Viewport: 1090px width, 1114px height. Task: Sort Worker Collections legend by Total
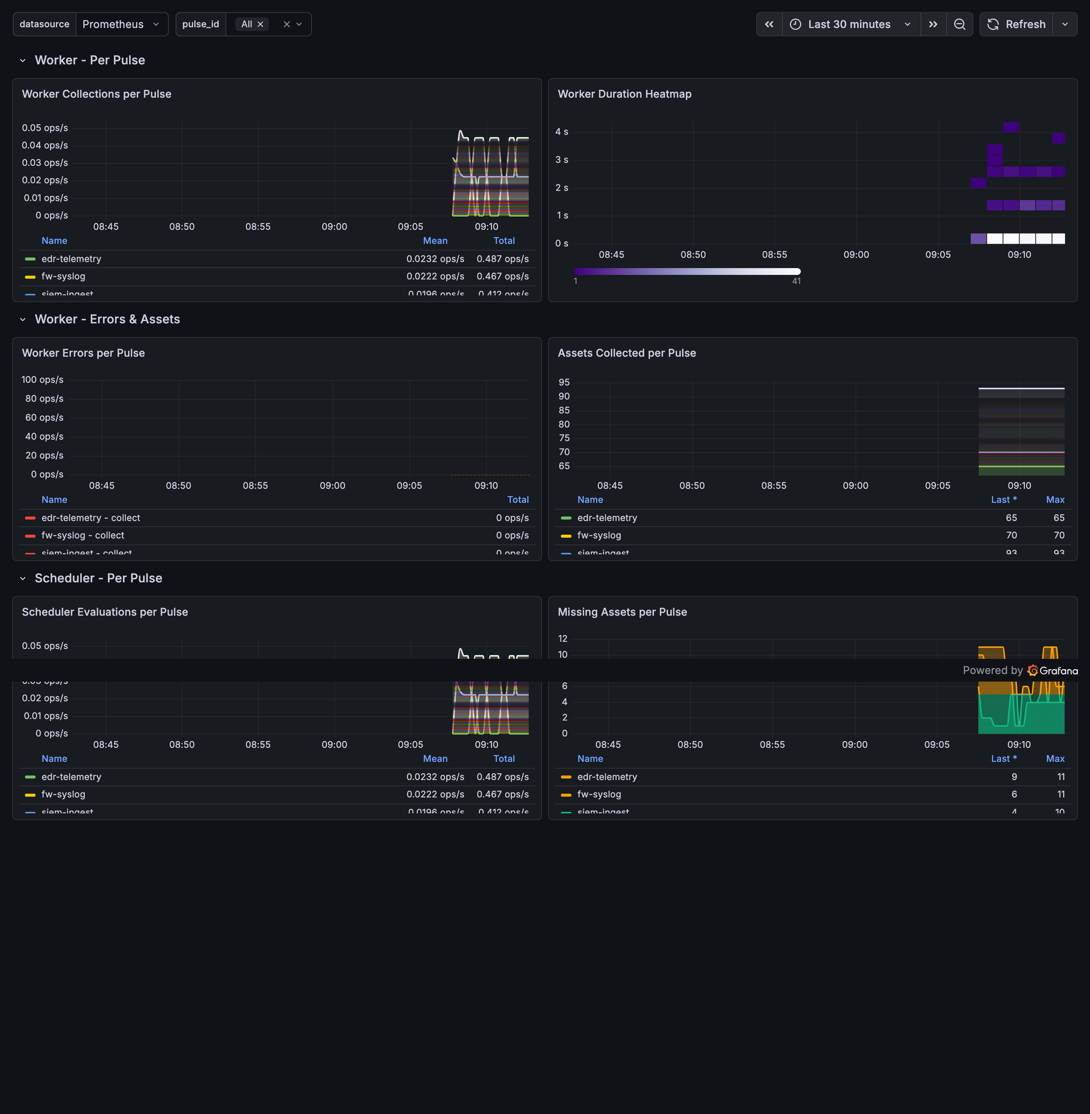(504, 240)
